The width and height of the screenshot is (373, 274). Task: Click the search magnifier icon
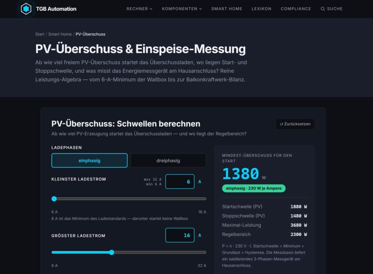click(323, 9)
